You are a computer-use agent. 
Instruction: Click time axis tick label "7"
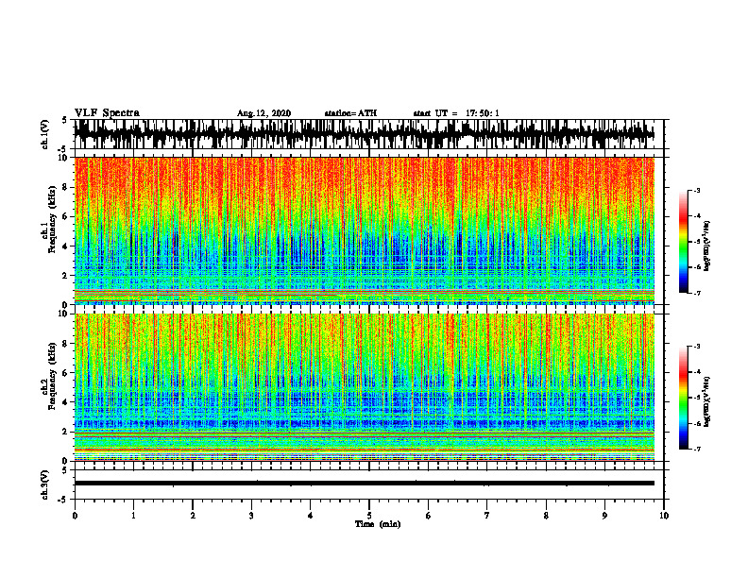click(x=487, y=516)
